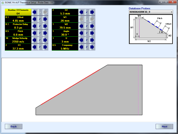Return with the Back button

(x=14, y=127)
